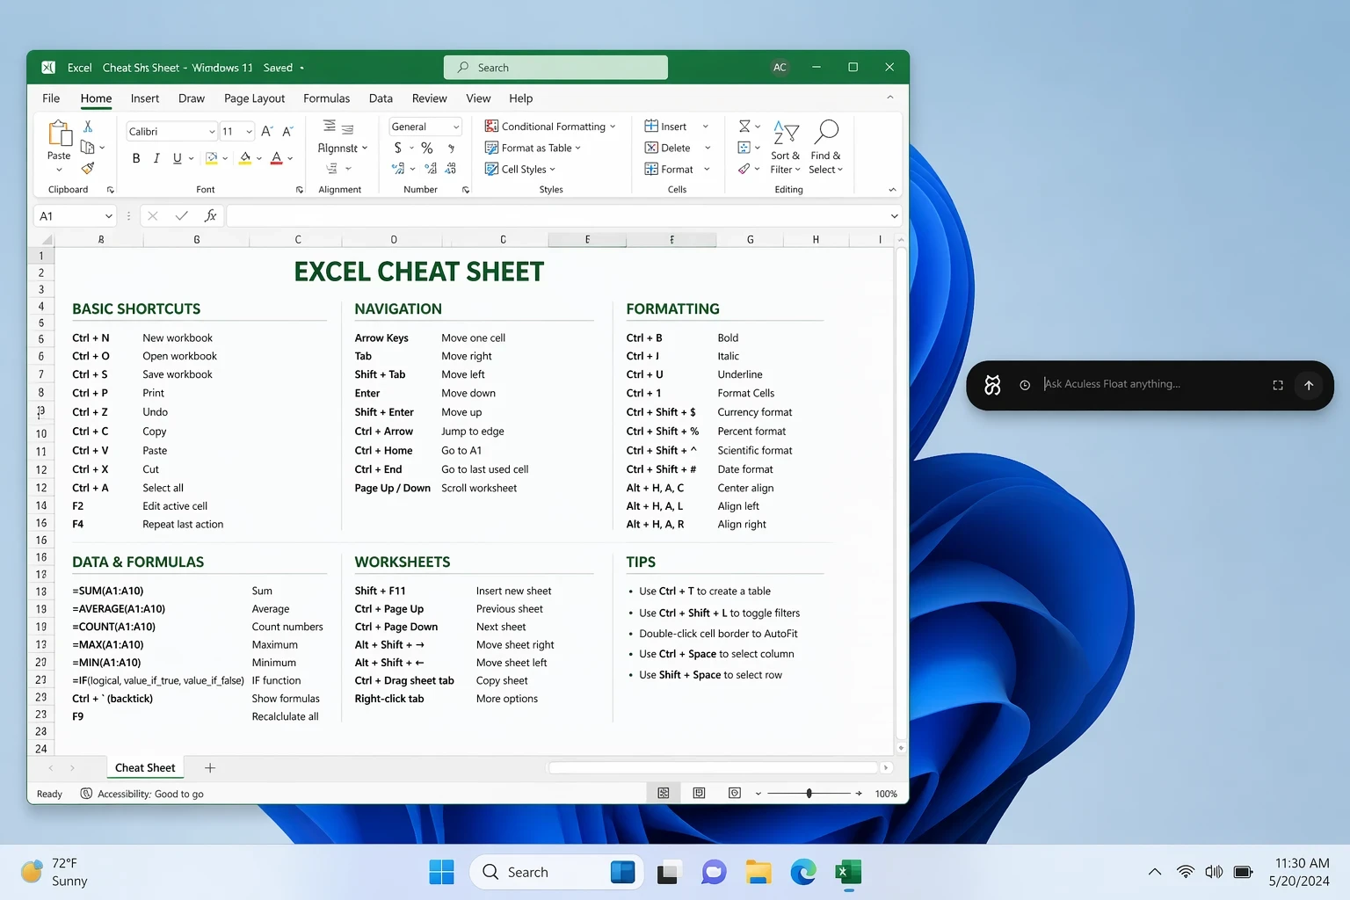Click zoom in plus button

(x=859, y=793)
